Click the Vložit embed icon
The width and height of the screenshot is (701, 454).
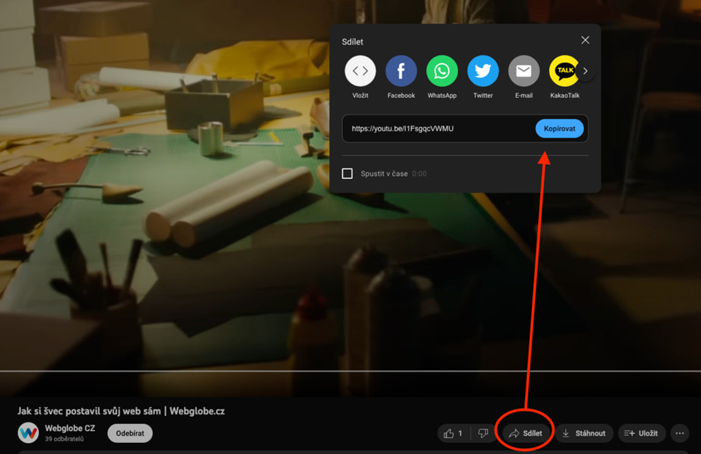(360, 71)
